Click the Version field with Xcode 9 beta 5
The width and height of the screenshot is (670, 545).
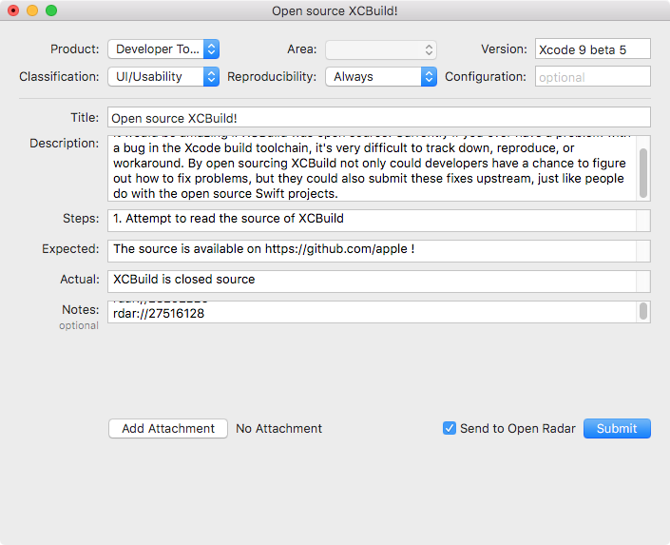click(x=593, y=49)
